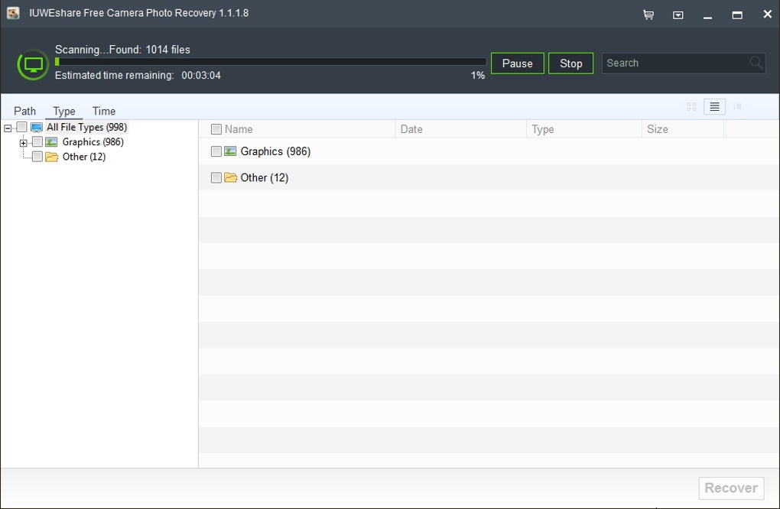Switch to thumbnail grid view
Image resolution: width=780 pixels, height=509 pixels.
click(x=691, y=107)
